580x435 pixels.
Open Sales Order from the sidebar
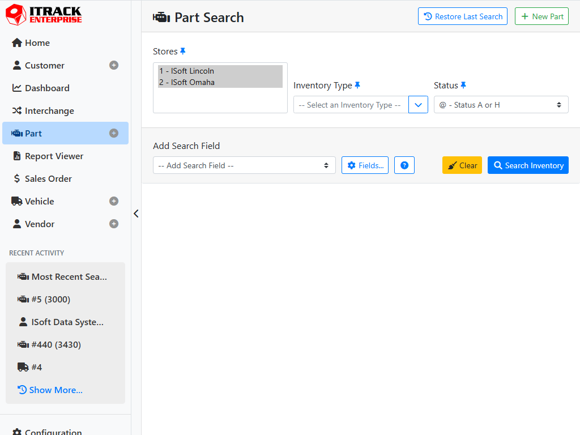[x=42, y=178]
